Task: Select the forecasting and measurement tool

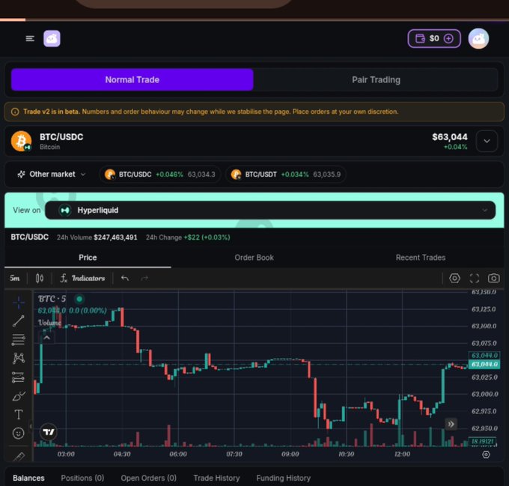Action: tap(19, 377)
